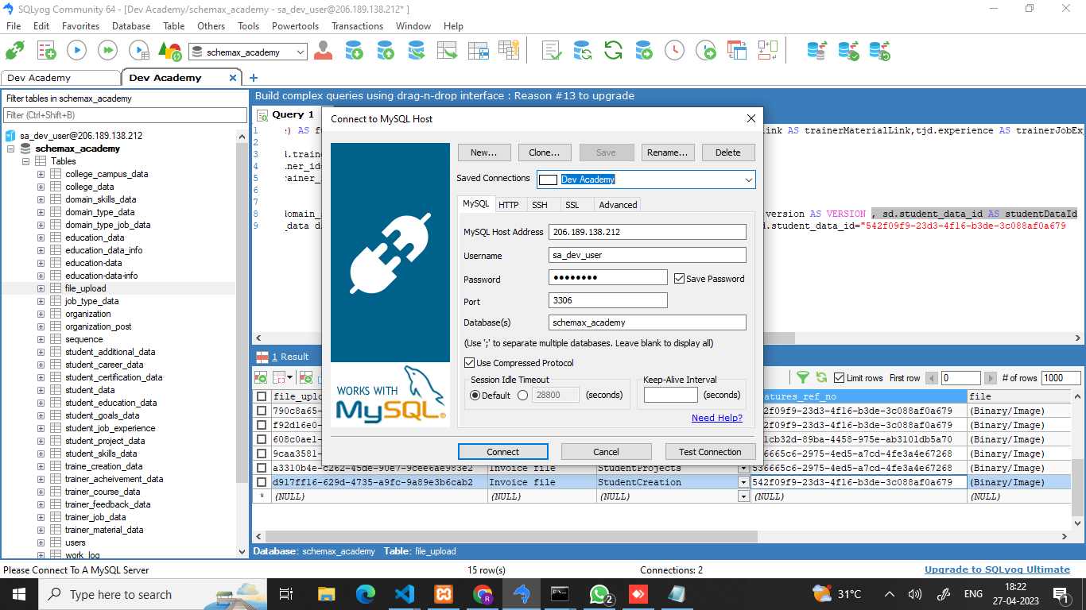Check the row checkbox for 790c8a65
Screen dimensions: 1086x610
[262, 411]
